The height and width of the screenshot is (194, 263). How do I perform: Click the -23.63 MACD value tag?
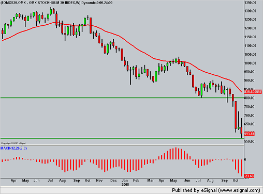tap(249, 176)
